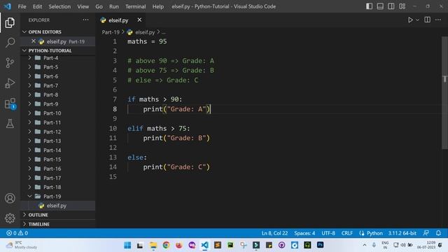This screenshot has width=448, height=252.
Task: Open the Source Control view
Action: (10, 63)
